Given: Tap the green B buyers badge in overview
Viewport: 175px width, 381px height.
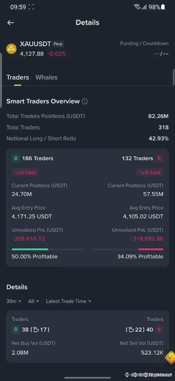Looking at the screenshot, I should [x=16, y=158].
